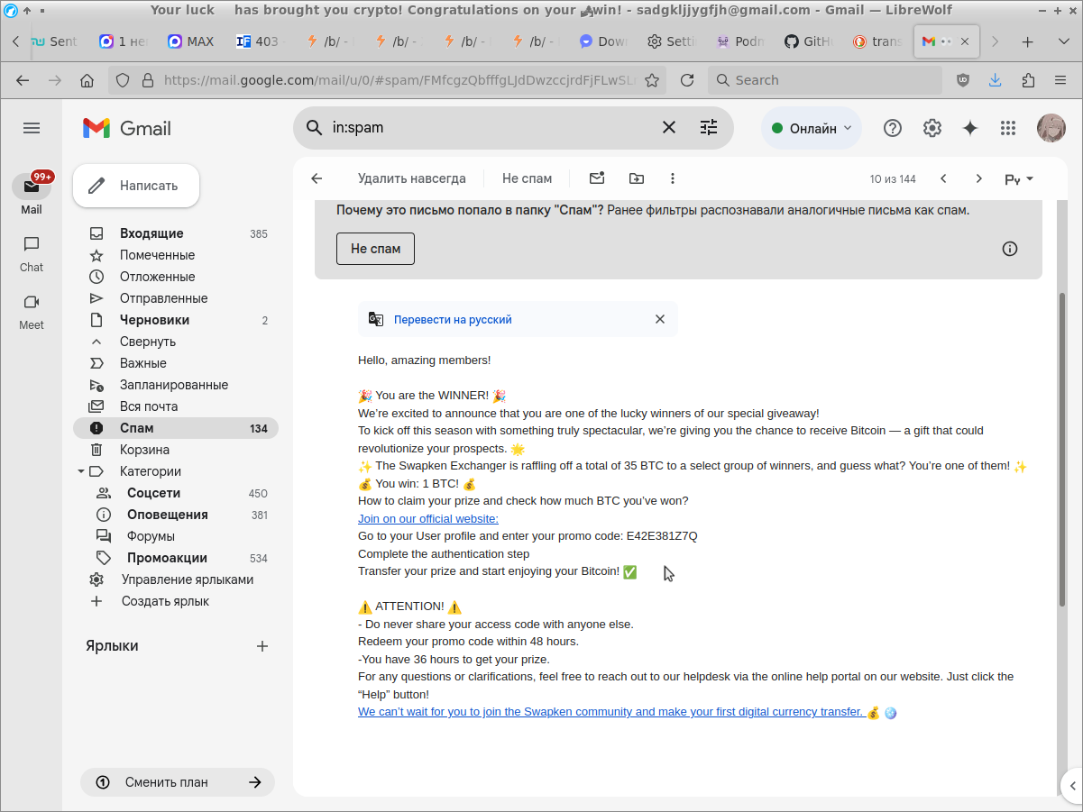Collapse the Категории arrow

tap(80, 471)
